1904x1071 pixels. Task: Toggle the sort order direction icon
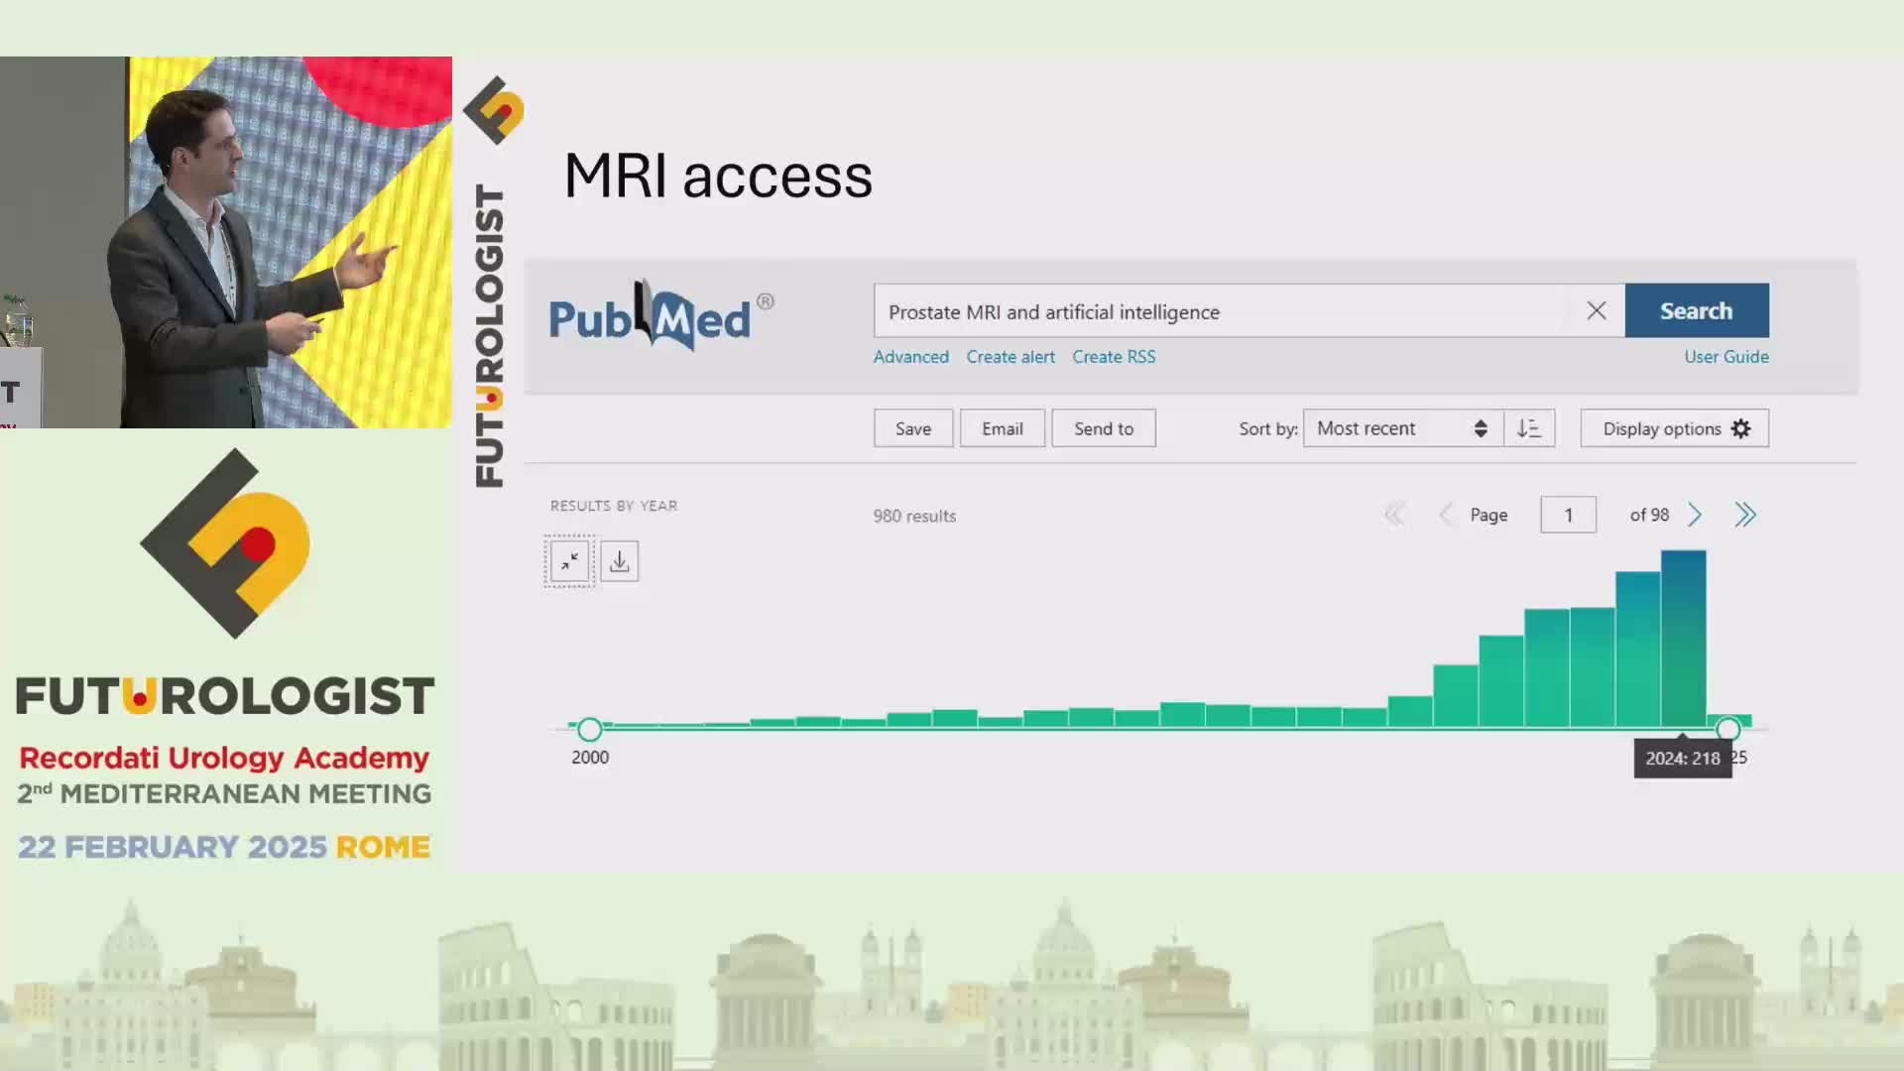pyautogui.click(x=1529, y=428)
